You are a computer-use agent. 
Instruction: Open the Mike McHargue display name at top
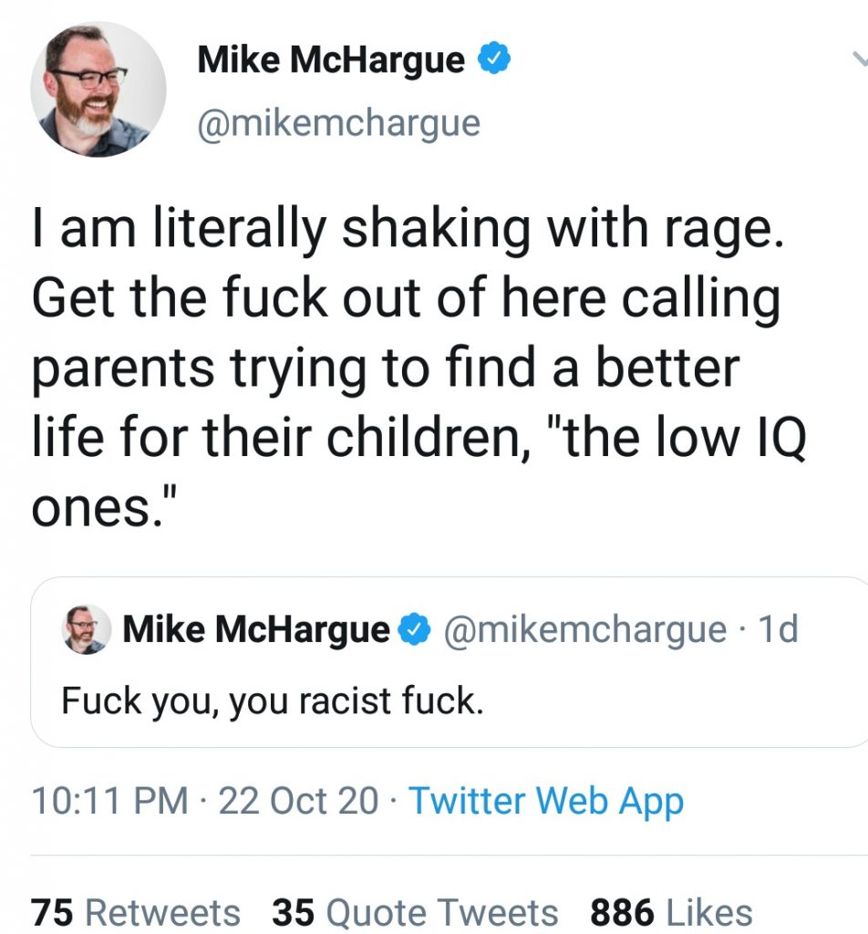331,60
